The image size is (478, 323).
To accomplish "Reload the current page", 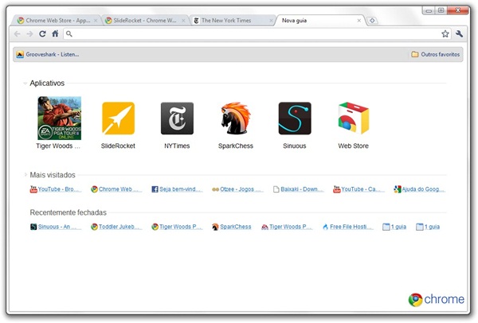I will tap(42, 33).
